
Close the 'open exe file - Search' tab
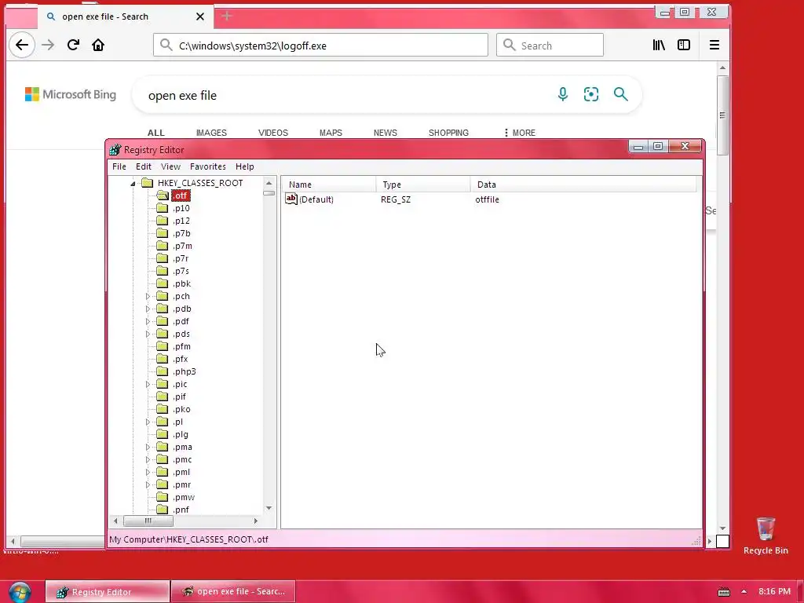tap(200, 16)
